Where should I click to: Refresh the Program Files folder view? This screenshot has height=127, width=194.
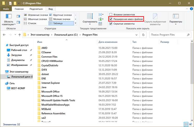143,35
